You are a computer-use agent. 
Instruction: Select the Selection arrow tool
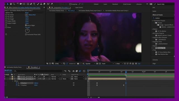(x=8, y=4)
